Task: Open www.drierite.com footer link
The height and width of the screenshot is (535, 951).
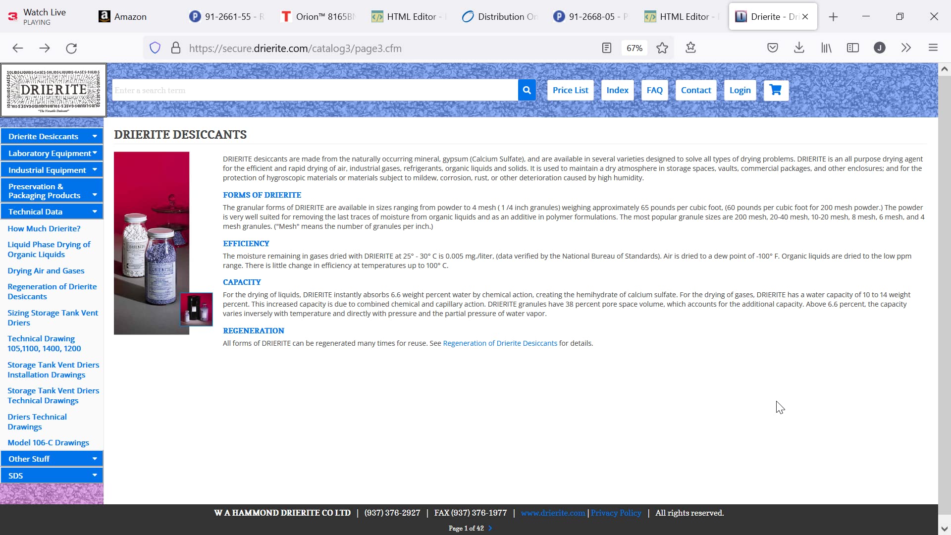Action: click(x=553, y=513)
